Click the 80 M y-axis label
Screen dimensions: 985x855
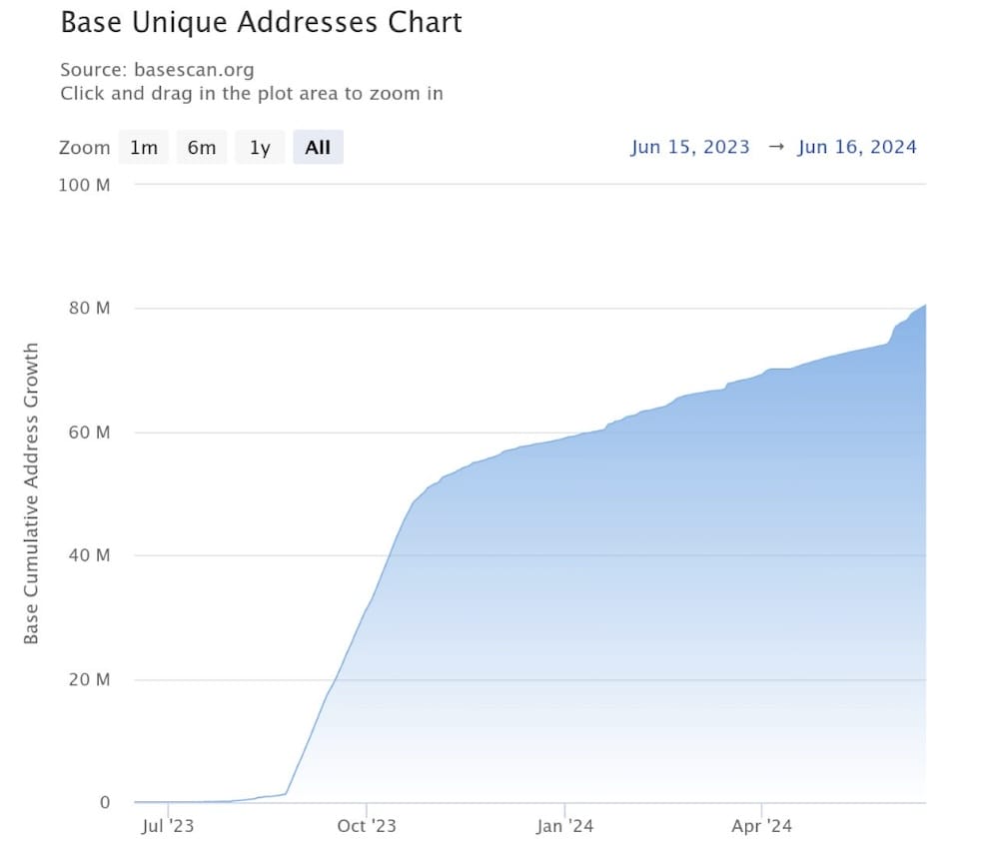point(89,308)
